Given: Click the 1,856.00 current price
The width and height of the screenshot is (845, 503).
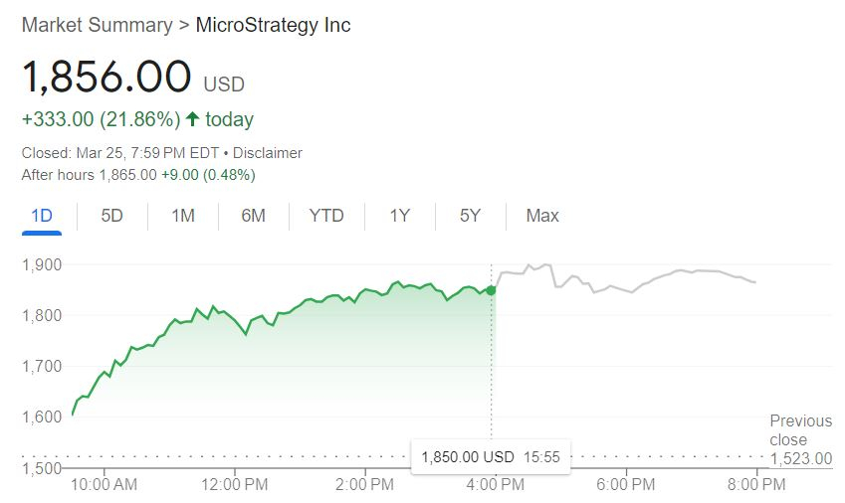Looking at the screenshot, I should tap(106, 78).
